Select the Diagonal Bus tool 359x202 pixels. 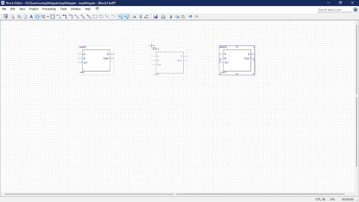click(83, 17)
